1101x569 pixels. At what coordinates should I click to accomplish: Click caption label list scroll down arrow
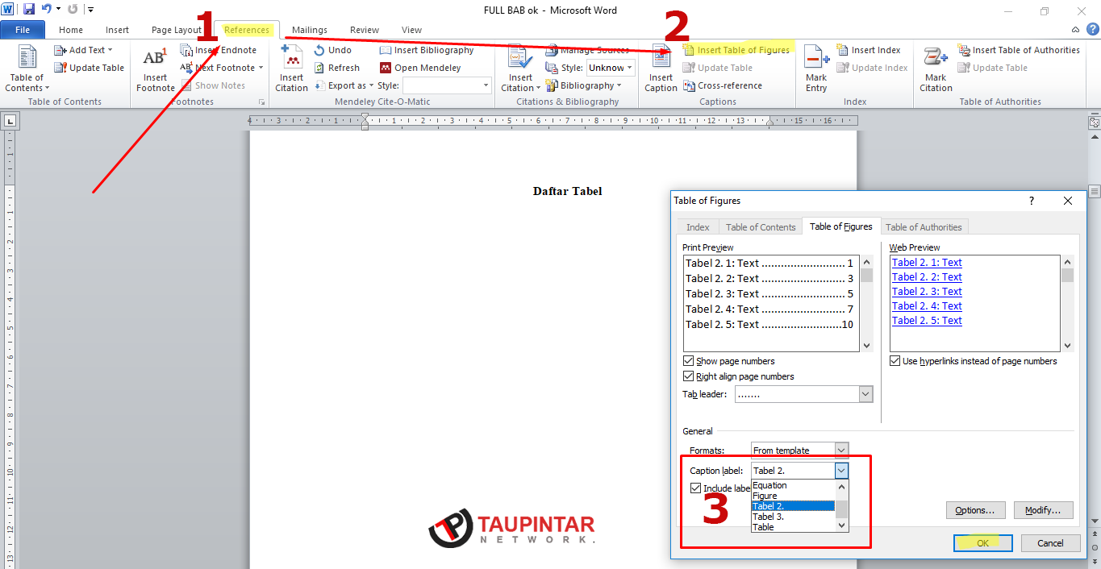[x=842, y=525]
